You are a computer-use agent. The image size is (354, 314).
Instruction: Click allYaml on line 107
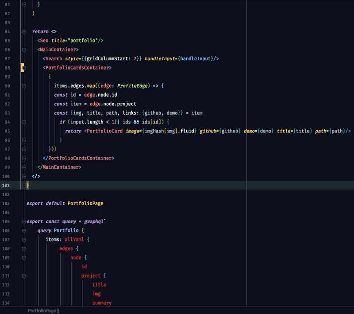tap(74, 240)
